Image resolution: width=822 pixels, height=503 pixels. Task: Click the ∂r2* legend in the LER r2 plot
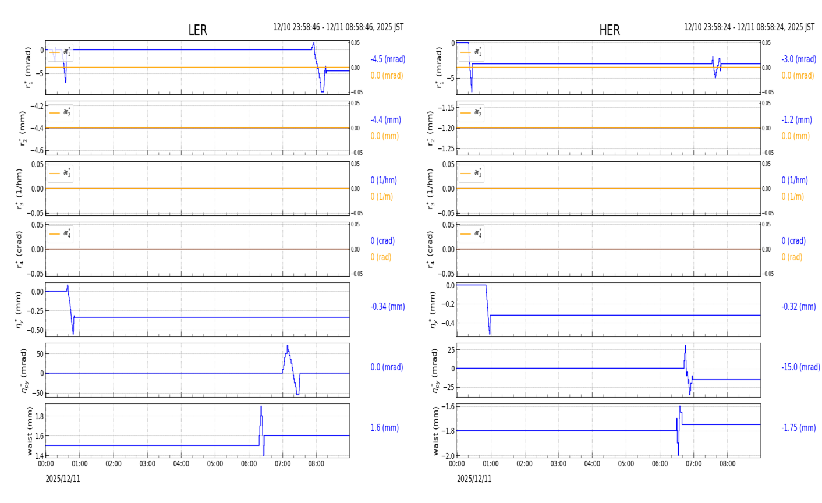pos(61,113)
